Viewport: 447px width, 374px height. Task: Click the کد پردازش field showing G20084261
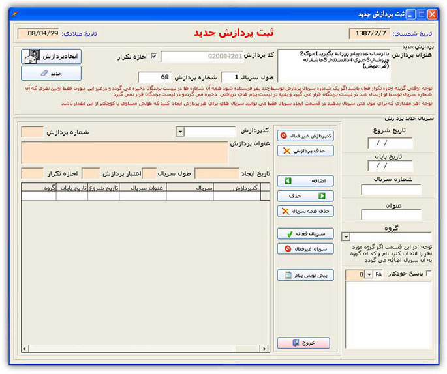tap(202, 56)
